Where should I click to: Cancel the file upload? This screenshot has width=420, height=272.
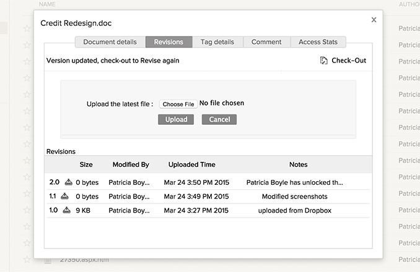coord(219,119)
